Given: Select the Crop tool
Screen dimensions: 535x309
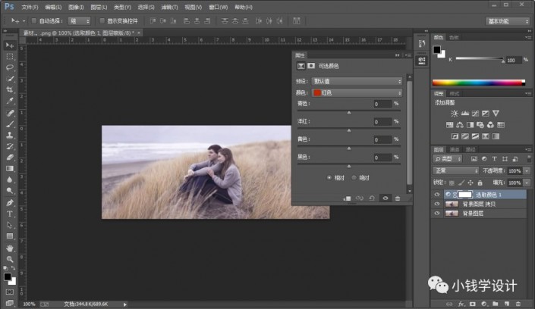Looking at the screenshot, I should point(10,89).
